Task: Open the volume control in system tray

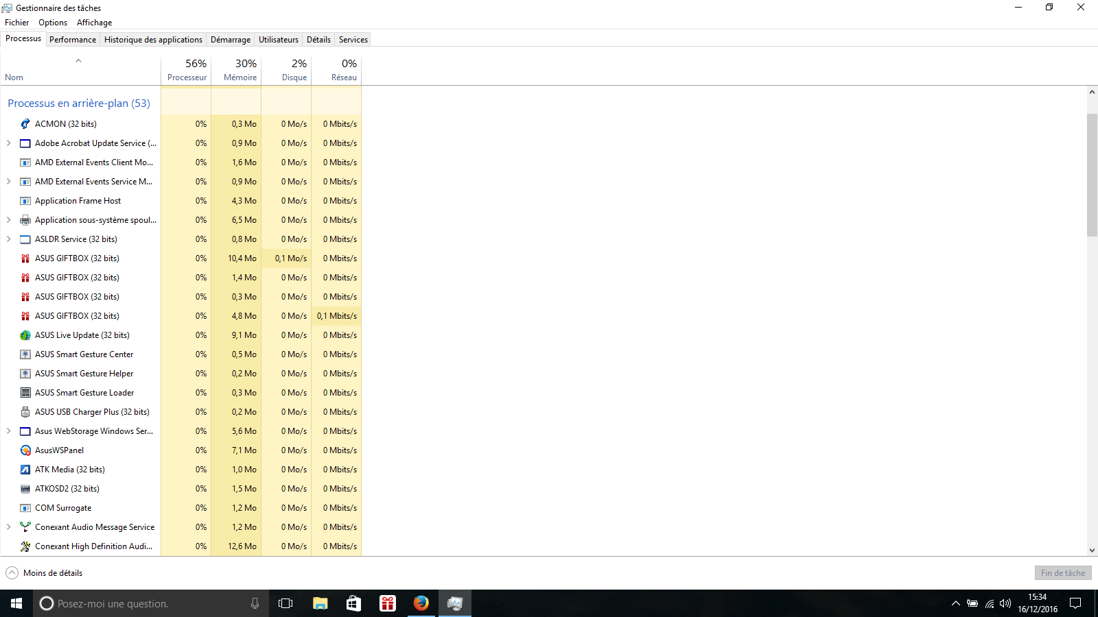Action: click(x=1005, y=603)
